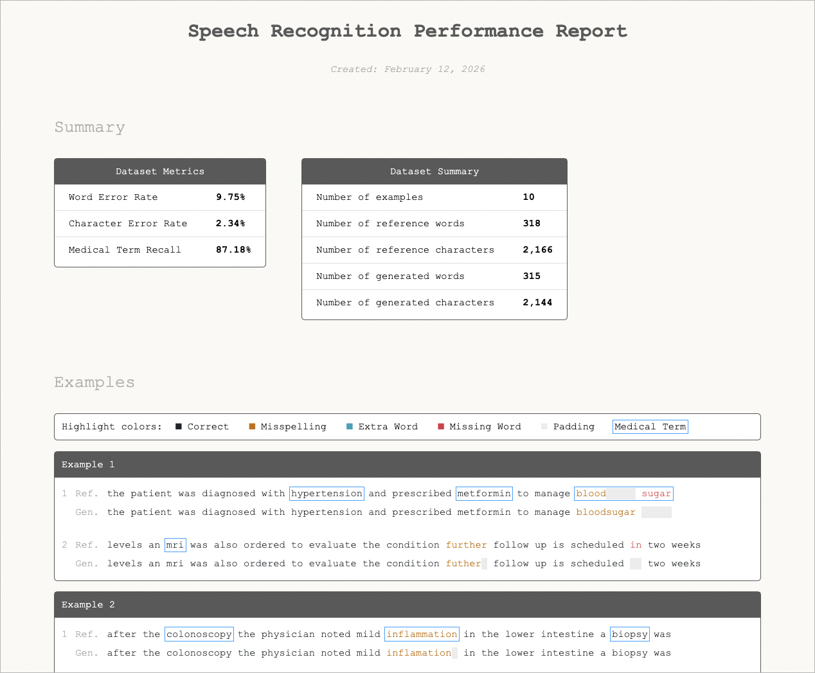Screen dimensions: 815x673
Task: Select the 2,144 value
Action: pyautogui.click(x=538, y=303)
